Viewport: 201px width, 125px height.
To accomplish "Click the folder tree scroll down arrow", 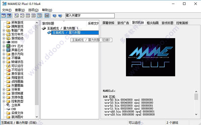I will click(37, 117).
